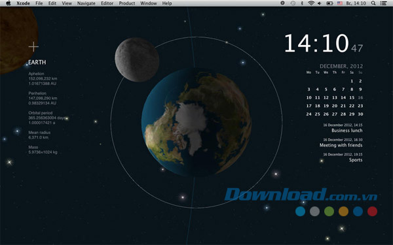Open the Business lunch event
This screenshot has width=393, height=245.
pyautogui.click(x=347, y=131)
